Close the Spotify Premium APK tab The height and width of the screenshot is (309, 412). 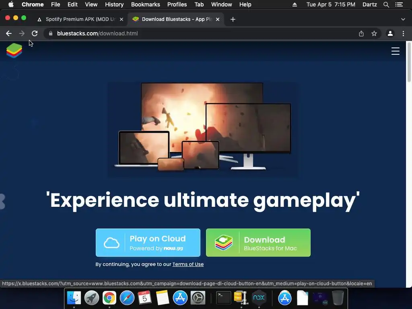122,19
